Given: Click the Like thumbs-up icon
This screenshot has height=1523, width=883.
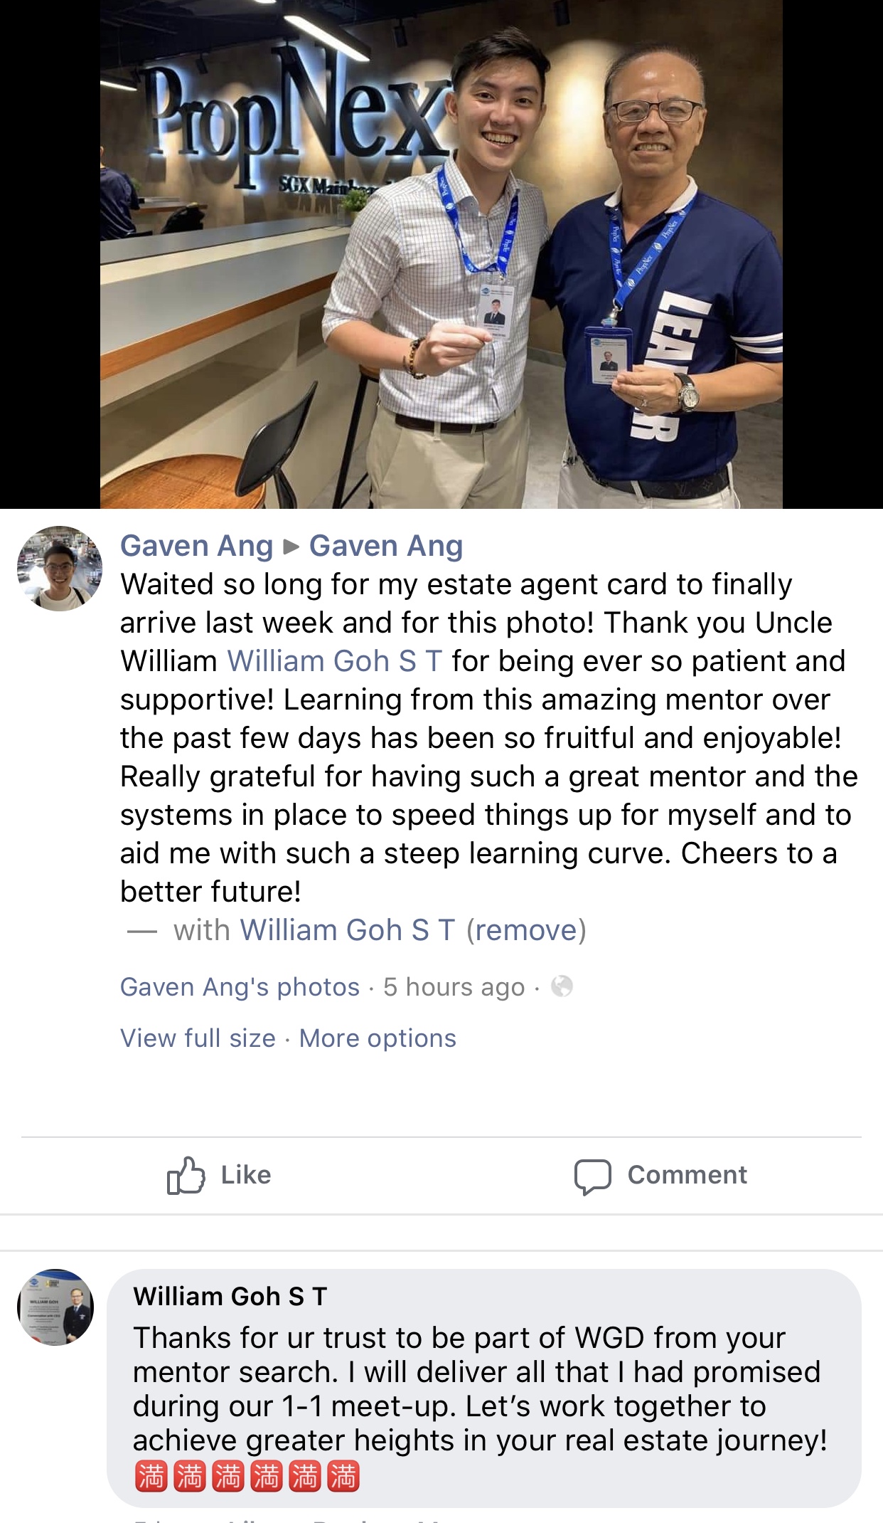Looking at the screenshot, I should pyautogui.click(x=186, y=1175).
